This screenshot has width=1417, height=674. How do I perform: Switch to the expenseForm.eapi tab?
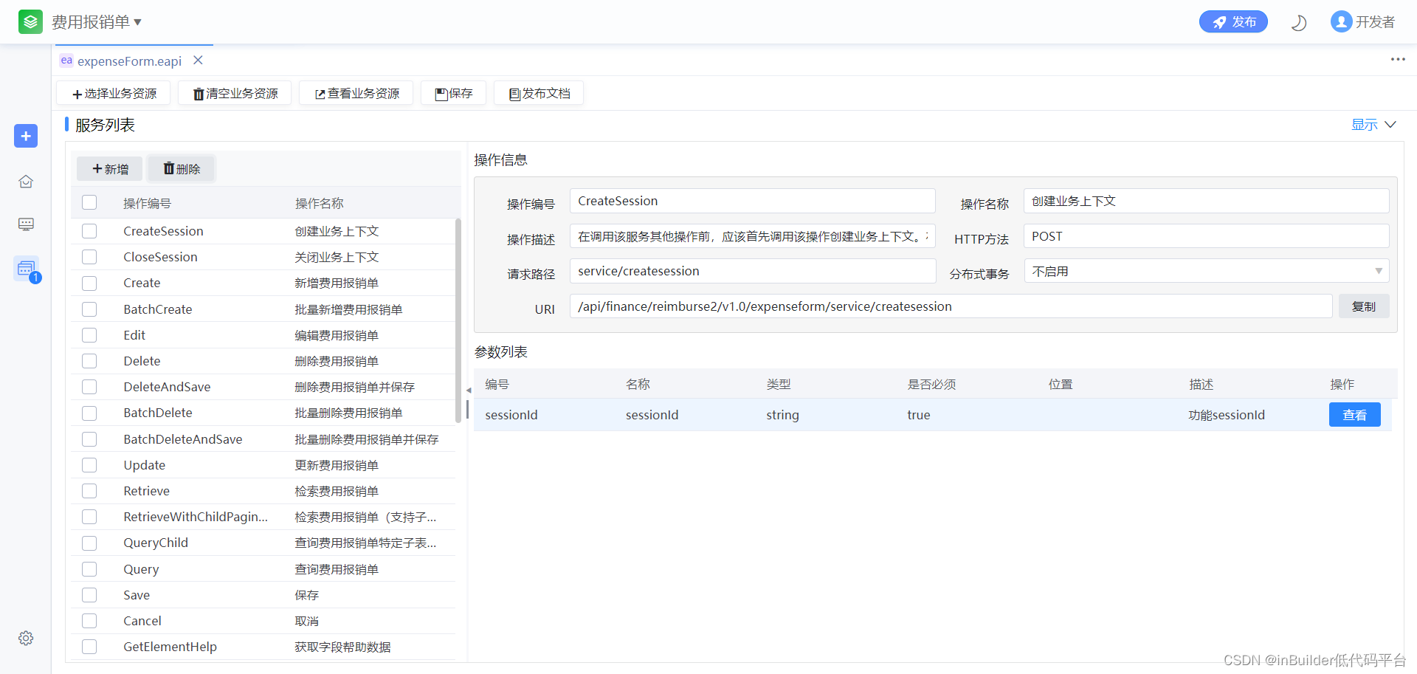coord(129,61)
